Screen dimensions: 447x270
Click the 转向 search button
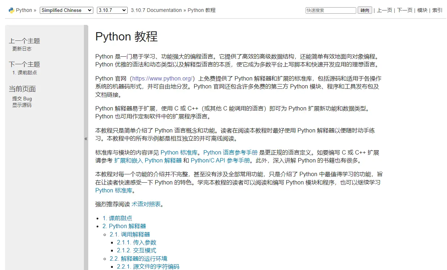(365, 10)
